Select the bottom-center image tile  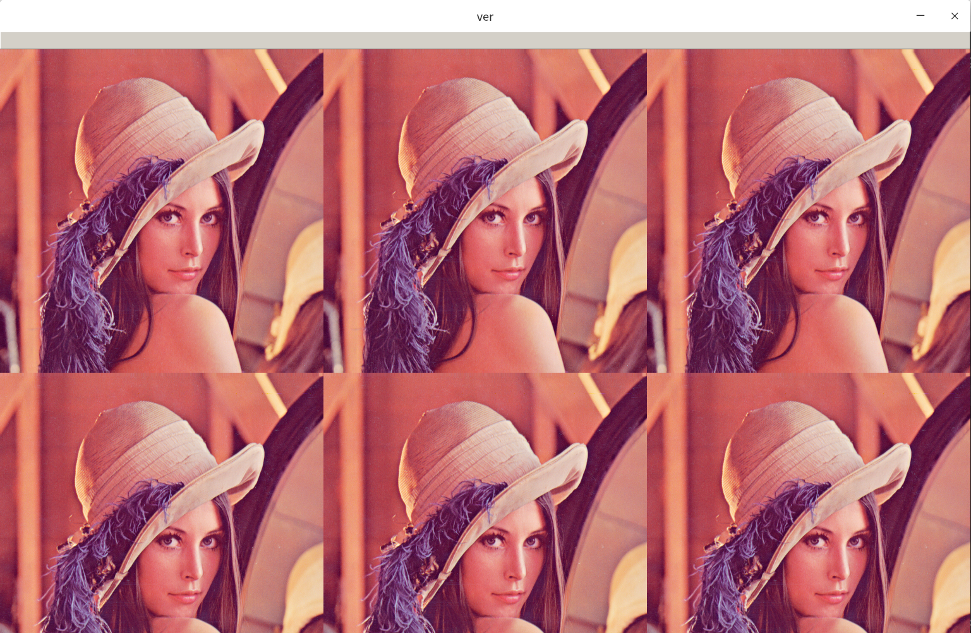point(485,502)
